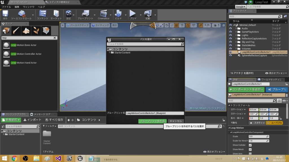Click the Import (インポート) button
Image resolution: width=289 pixels, height=162 pixels.
(32, 120)
